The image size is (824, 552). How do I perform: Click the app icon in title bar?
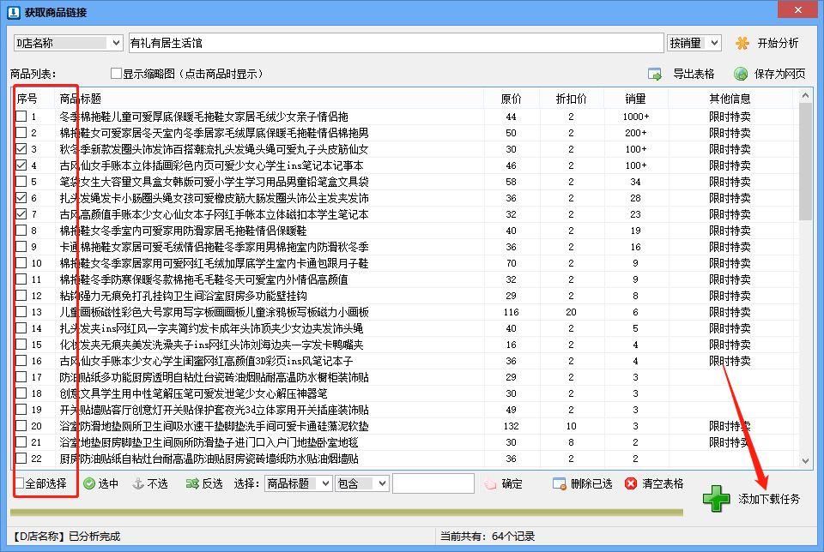[14, 12]
